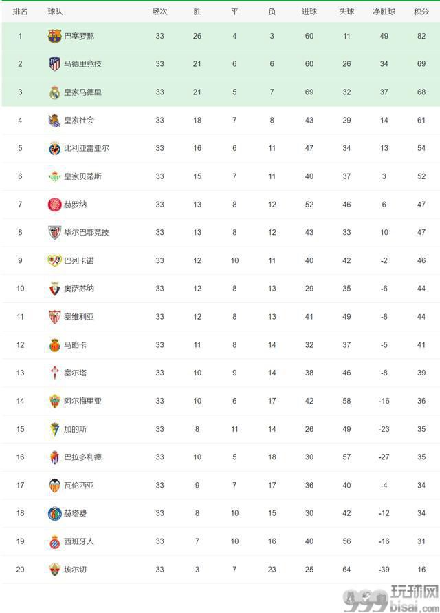The image size is (440, 613).
Task: Click the Girona red round crest
Action: pos(54,205)
